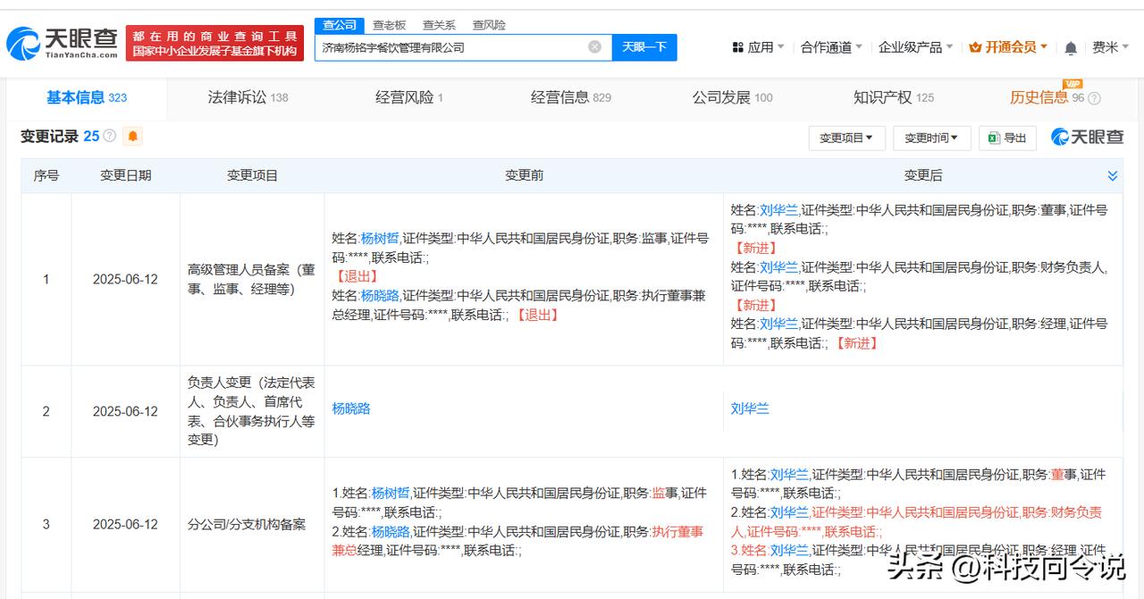The image size is (1144, 599).
Task: Switch to the 经营信息 829 tab
Action: [x=571, y=97]
